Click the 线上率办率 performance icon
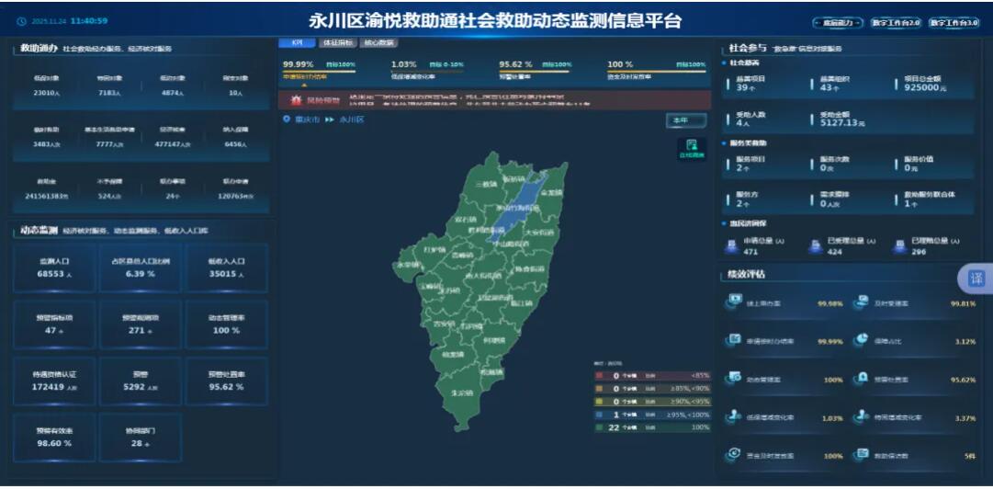993x489 pixels. [733, 301]
